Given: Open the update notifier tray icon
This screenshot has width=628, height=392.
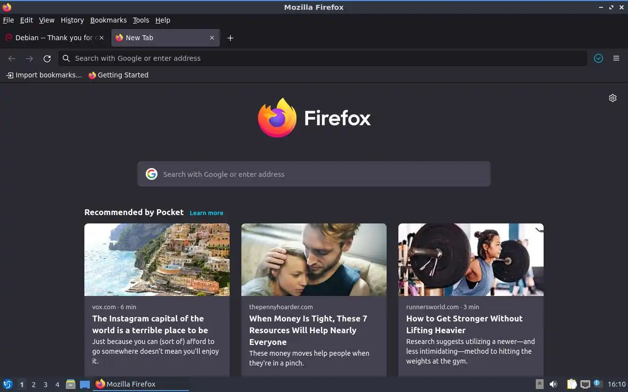Looking at the screenshot, I should (598, 384).
